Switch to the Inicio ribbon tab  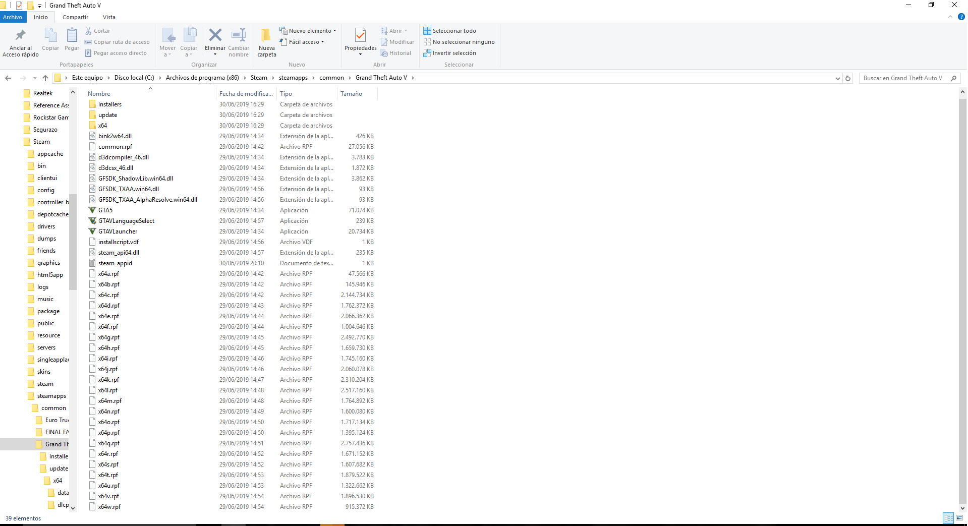tap(41, 17)
